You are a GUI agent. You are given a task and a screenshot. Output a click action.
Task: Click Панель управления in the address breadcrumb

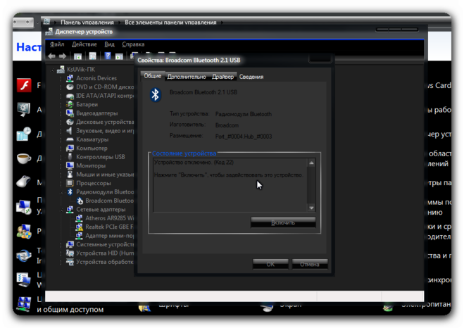point(87,23)
